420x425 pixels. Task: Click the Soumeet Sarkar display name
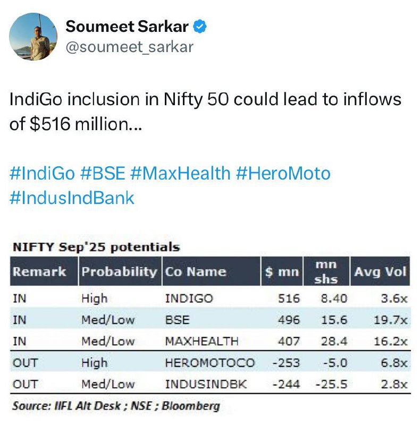pyautogui.click(x=127, y=27)
